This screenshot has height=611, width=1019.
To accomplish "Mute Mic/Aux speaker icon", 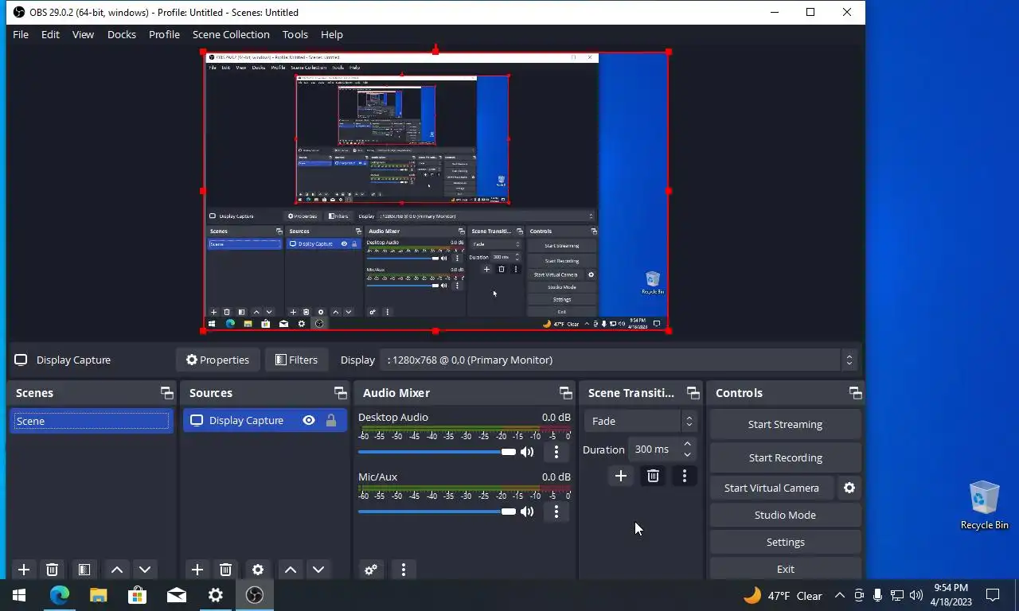I will point(527,512).
